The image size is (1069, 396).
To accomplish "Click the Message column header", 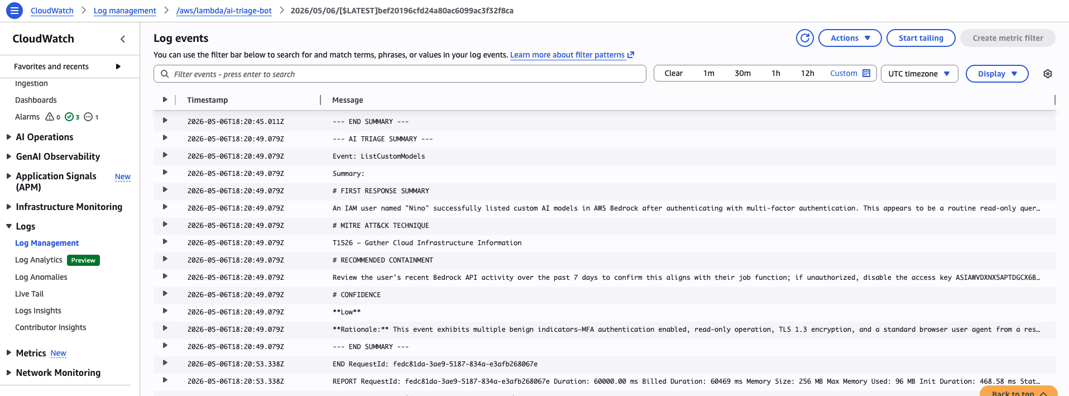I will [347, 100].
